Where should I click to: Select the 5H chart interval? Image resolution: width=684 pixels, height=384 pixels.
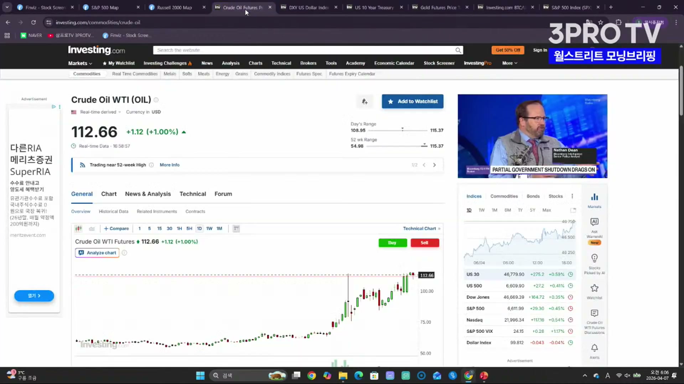189,229
